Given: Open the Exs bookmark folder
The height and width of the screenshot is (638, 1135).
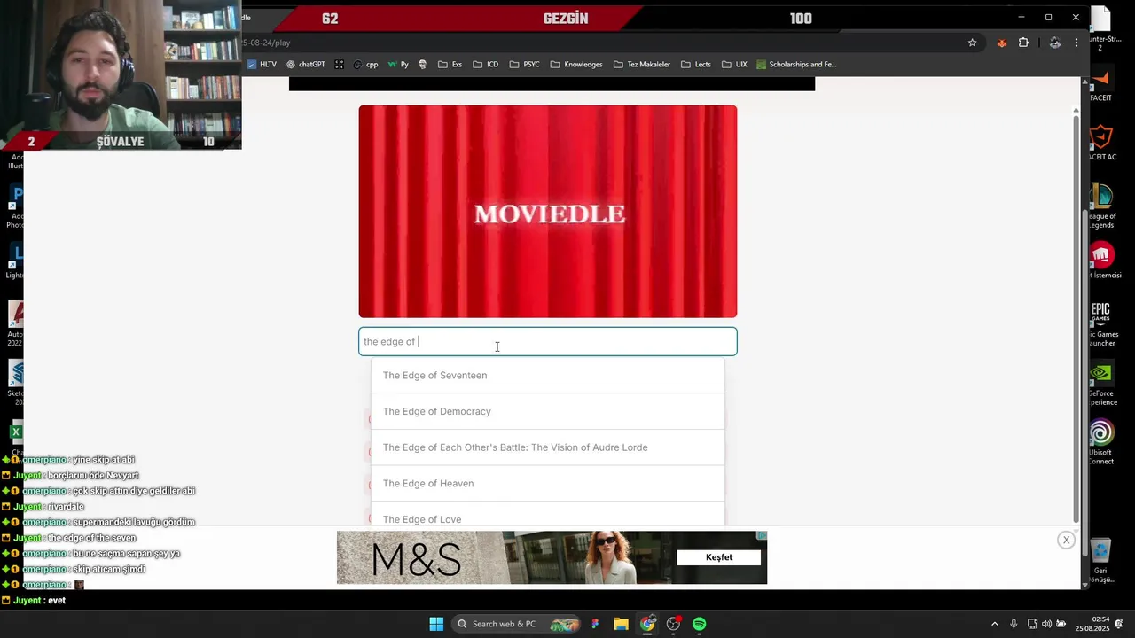Looking at the screenshot, I should (x=450, y=64).
